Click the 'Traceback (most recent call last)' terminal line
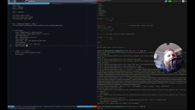This screenshot has height=110, width=195. [110, 88]
